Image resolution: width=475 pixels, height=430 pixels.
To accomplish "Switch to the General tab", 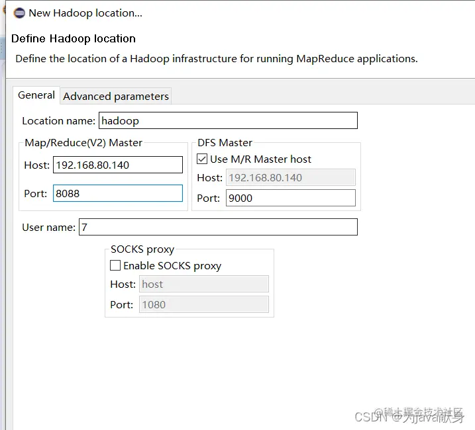I will point(36,95).
